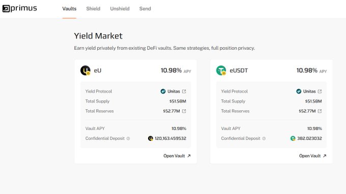Click Confidential Deposit label in eUSDT card

241,138
